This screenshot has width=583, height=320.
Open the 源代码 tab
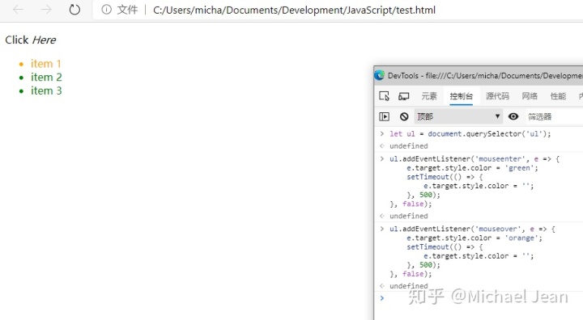click(497, 96)
